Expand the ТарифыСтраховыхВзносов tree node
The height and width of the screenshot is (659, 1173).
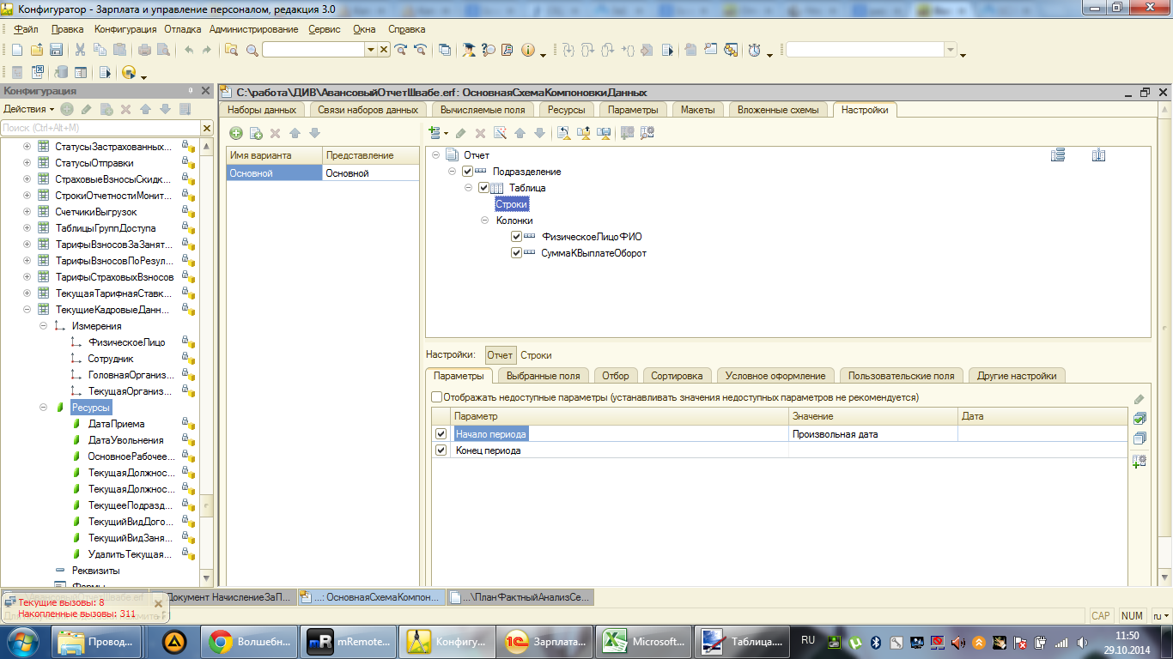[27, 277]
